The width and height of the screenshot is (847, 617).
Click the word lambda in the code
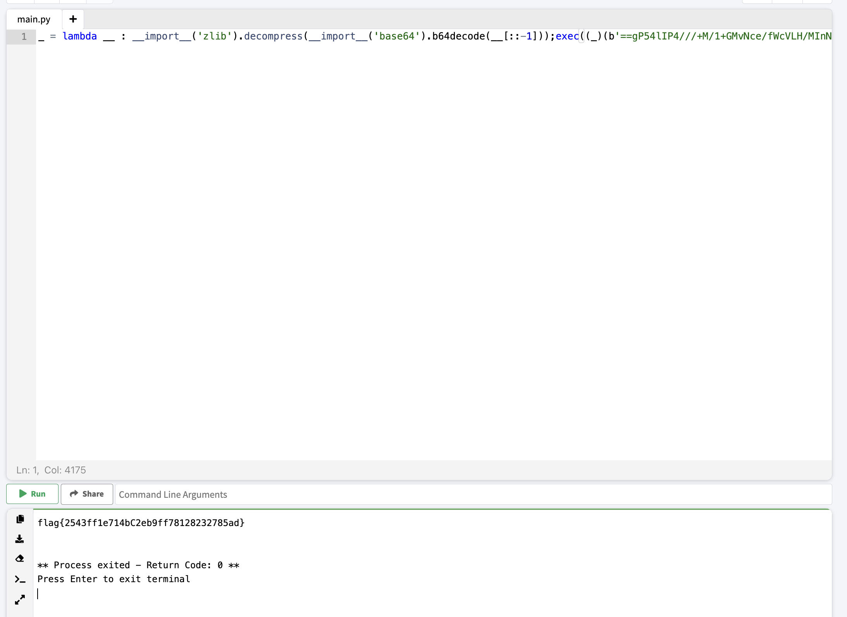click(x=79, y=36)
